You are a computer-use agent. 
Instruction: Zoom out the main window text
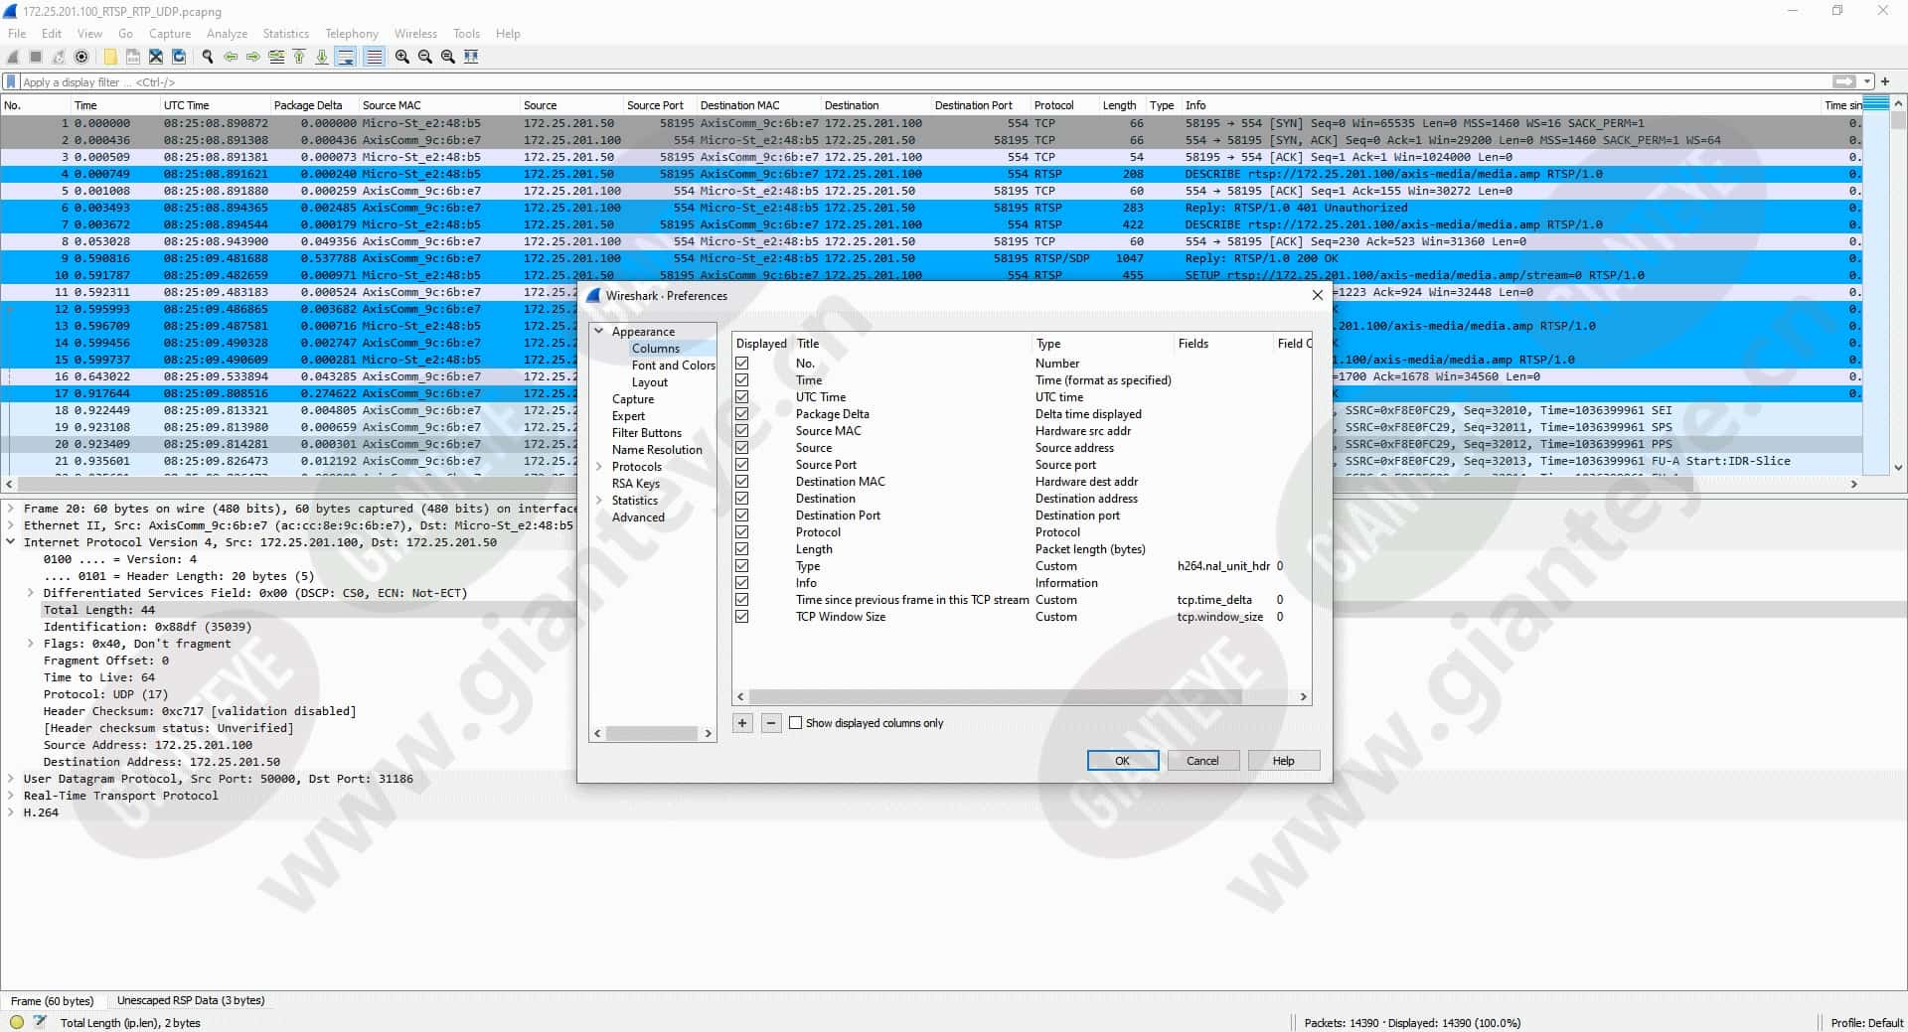pyautogui.click(x=425, y=57)
